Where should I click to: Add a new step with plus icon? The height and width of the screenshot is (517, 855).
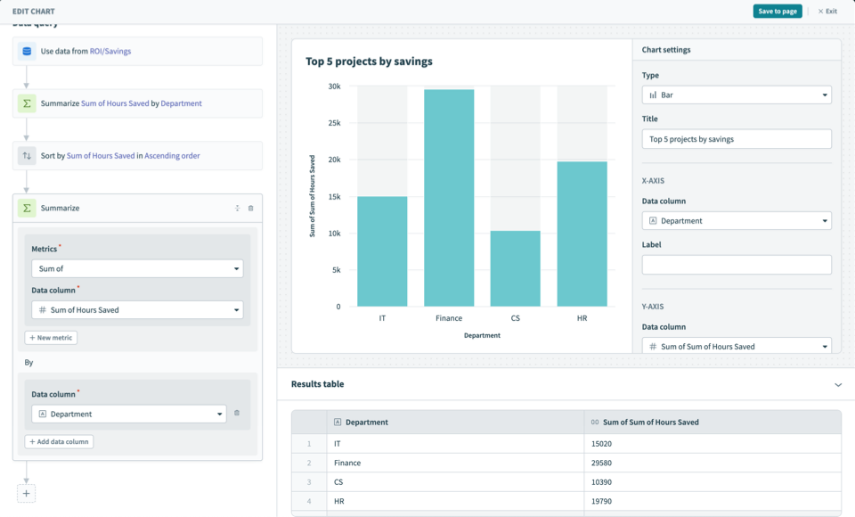pos(26,493)
